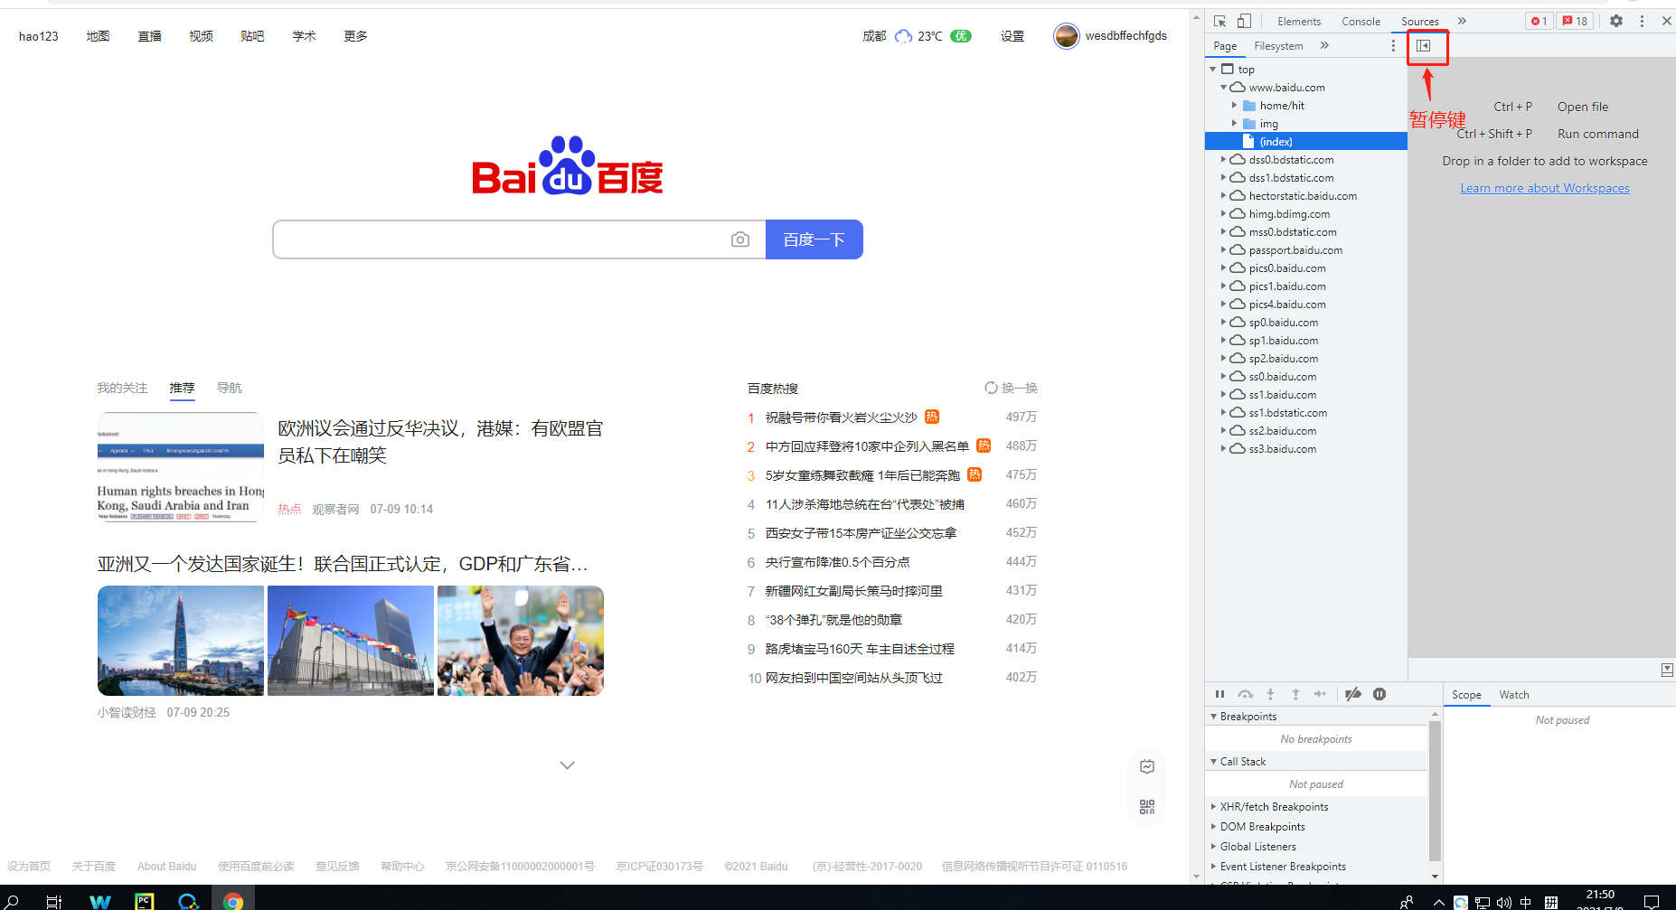1676x910 pixels.
Task: Select the (index) file
Action: pos(1305,142)
